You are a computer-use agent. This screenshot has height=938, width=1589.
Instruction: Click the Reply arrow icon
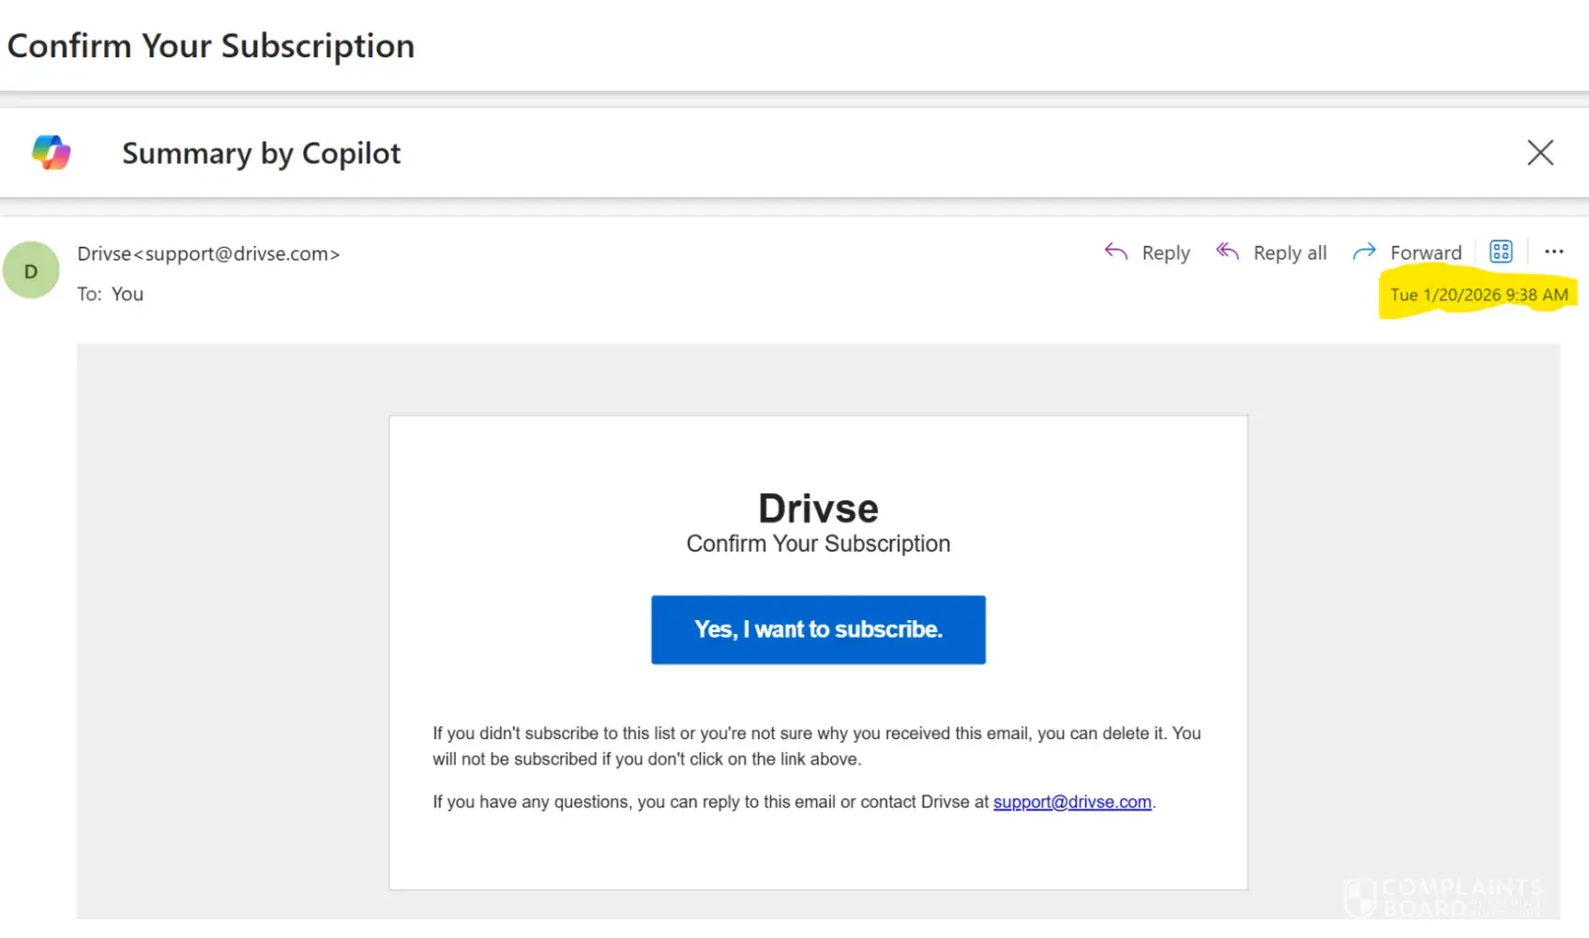pyautogui.click(x=1115, y=251)
